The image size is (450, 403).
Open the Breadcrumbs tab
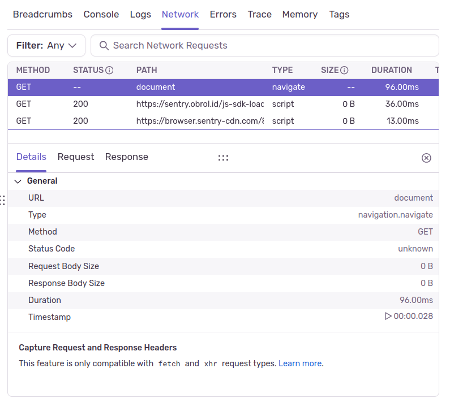pos(42,15)
